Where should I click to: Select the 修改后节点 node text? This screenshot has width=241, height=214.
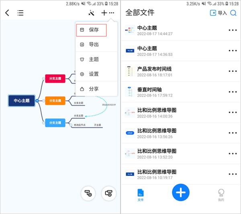pyautogui.click(x=80, y=125)
